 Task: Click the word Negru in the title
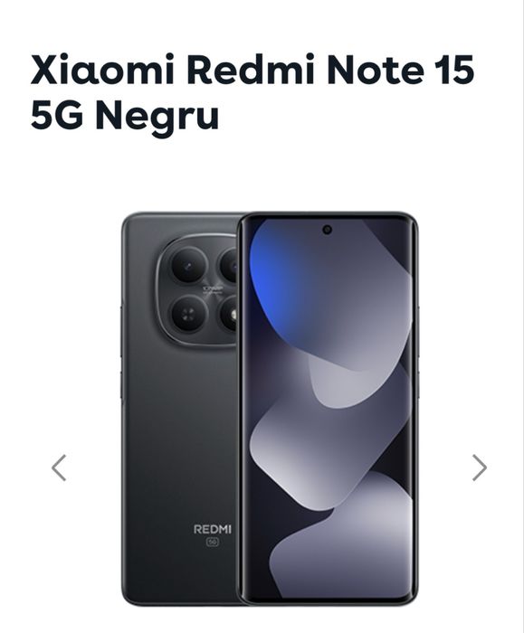coord(157,115)
